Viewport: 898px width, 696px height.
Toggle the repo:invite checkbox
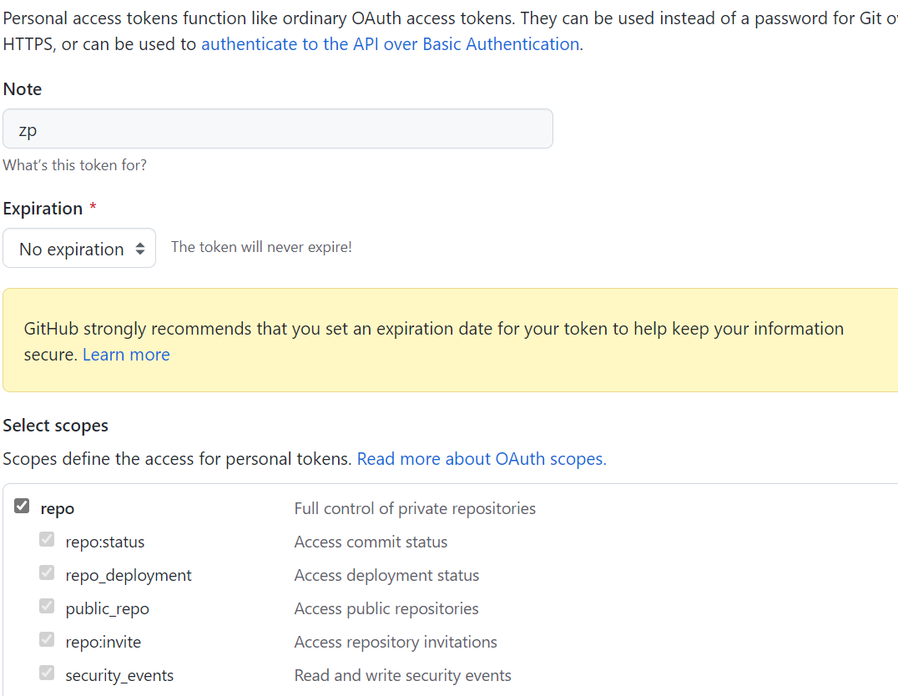(47, 639)
